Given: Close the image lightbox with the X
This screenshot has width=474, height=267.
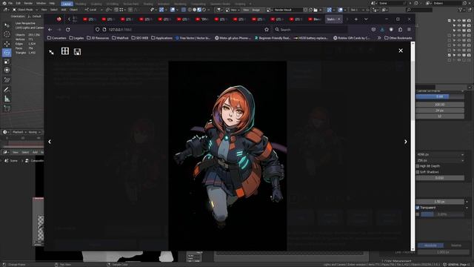Looking at the screenshot, I should point(401,50).
